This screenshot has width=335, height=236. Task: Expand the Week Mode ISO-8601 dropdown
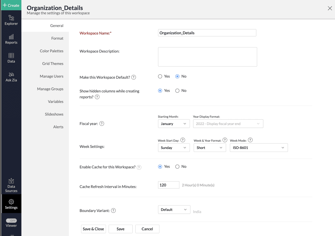[259, 148]
